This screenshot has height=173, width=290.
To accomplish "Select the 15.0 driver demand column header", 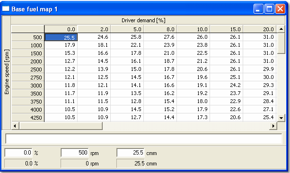I will point(227,29).
